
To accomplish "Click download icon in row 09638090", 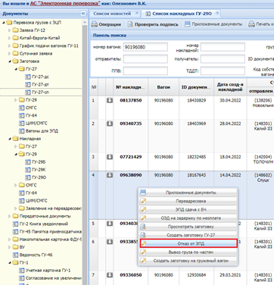I will click(110, 175).
